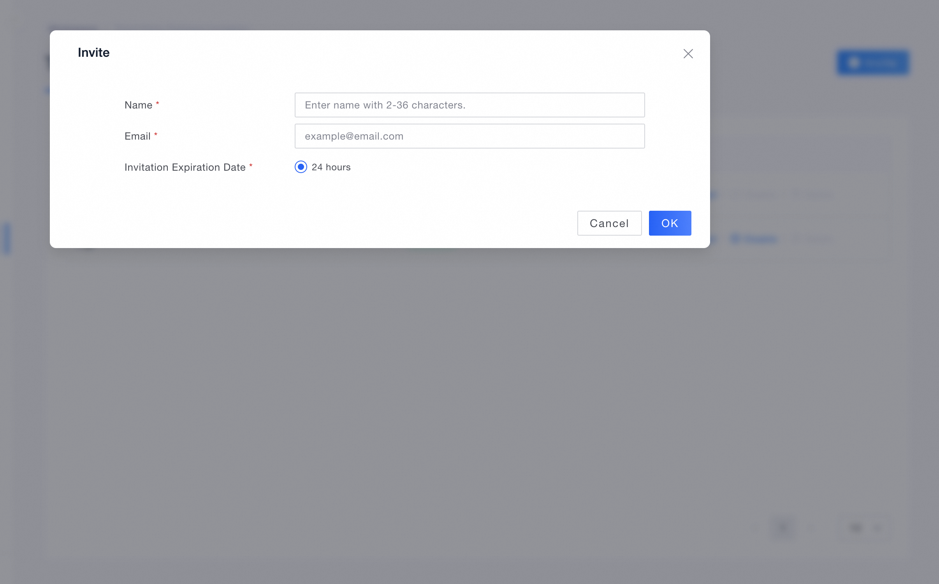Click the asterisk after Invitation Expiration Date
Image resolution: width=939 pixels, height=584 pixels.
tap(251, 166)
